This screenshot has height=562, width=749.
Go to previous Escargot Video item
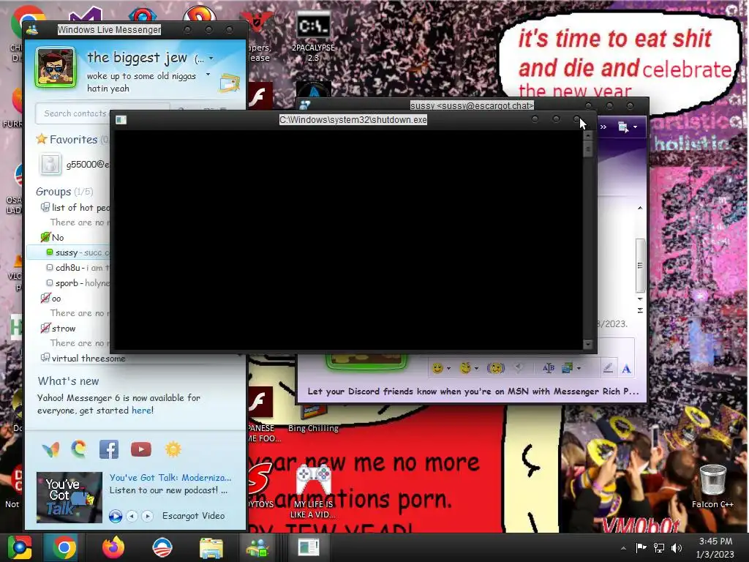pyautogui.click(x=132, y=516)
